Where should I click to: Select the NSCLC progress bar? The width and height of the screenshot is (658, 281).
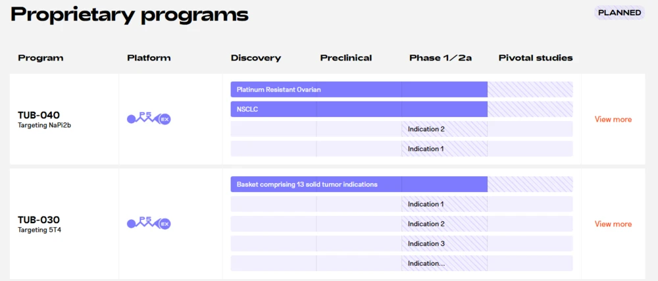click(359, 109)
